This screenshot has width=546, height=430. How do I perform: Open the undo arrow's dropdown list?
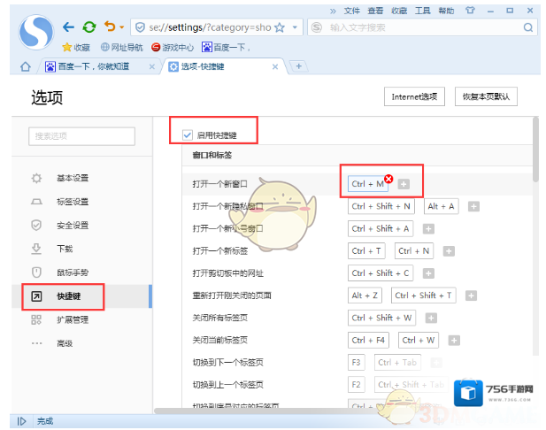coord(121,28)
